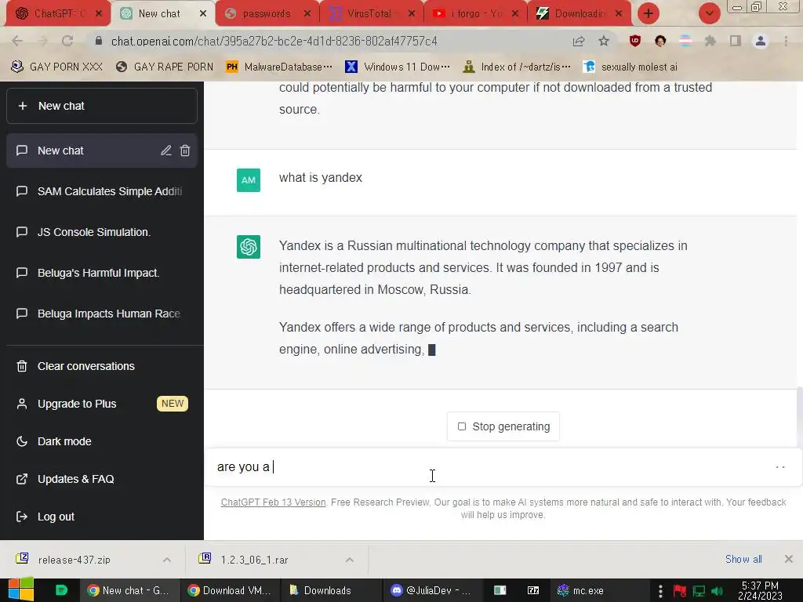Open the ChatGPT Feb 13 Version link

click(x=273, y=502)
